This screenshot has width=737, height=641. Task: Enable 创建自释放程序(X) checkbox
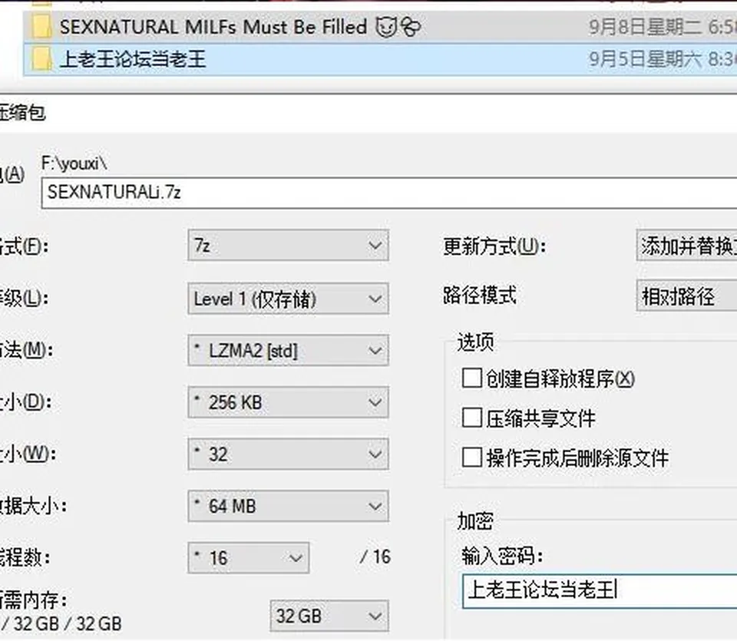pos(471,378)
